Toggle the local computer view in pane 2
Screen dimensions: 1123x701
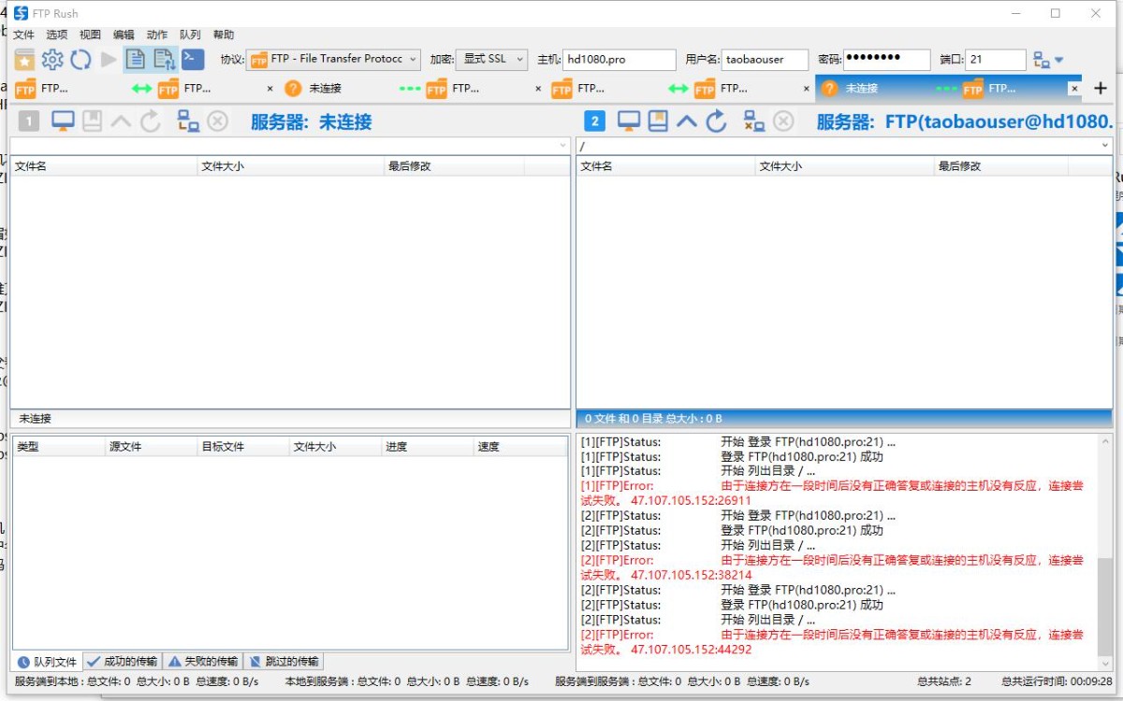tap(629, 122)
